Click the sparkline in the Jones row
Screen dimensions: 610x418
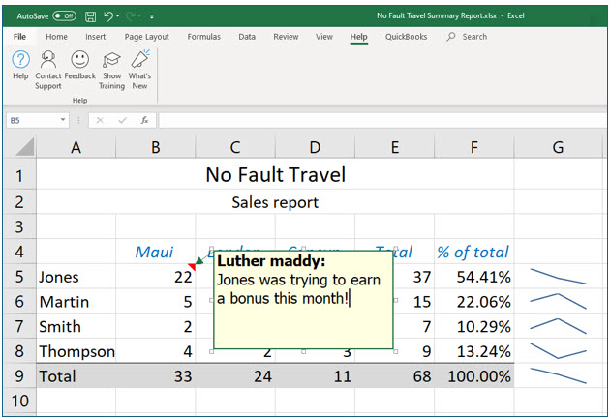click(x=559, y=277)
